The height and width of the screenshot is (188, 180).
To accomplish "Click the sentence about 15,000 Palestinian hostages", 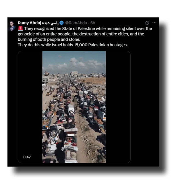I will [x=73, y=45].
